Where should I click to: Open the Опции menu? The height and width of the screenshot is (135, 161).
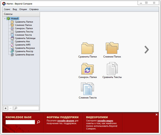coord(23,9)
